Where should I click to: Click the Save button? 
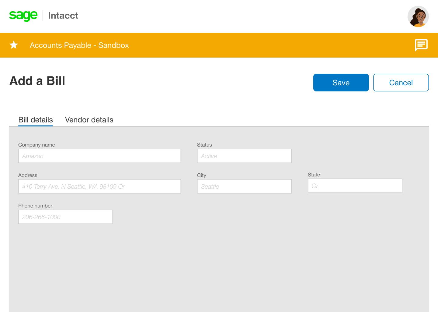(x=341, y=83)
